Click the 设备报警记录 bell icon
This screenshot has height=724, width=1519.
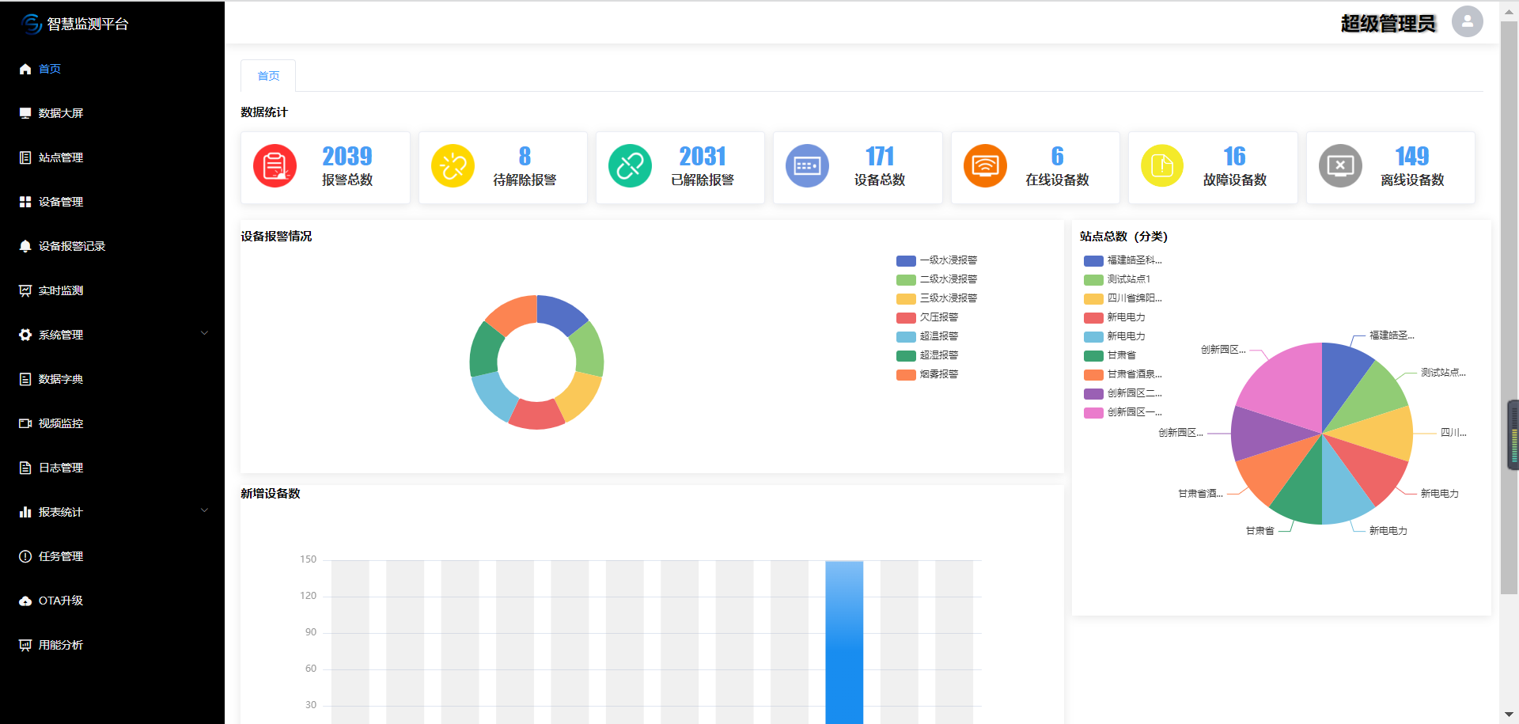click(25, 246)
